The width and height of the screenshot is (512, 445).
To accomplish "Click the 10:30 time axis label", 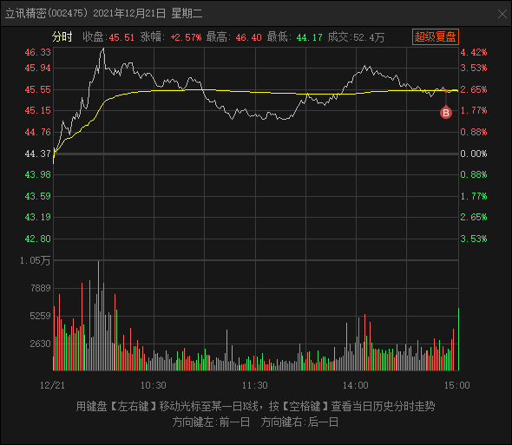I will point(153,385).
